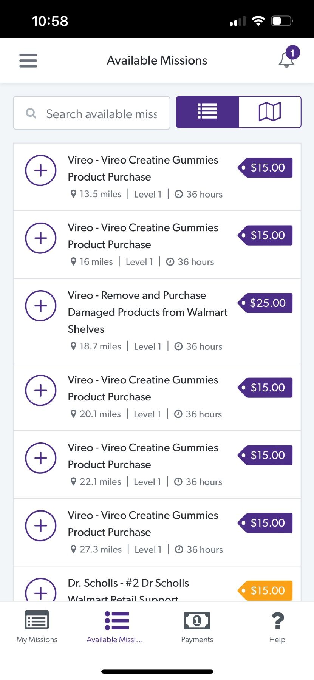Open the My Missions tab
Viewport: 314px width, 680px height.
pyautogui.click(x=37, y=627)
